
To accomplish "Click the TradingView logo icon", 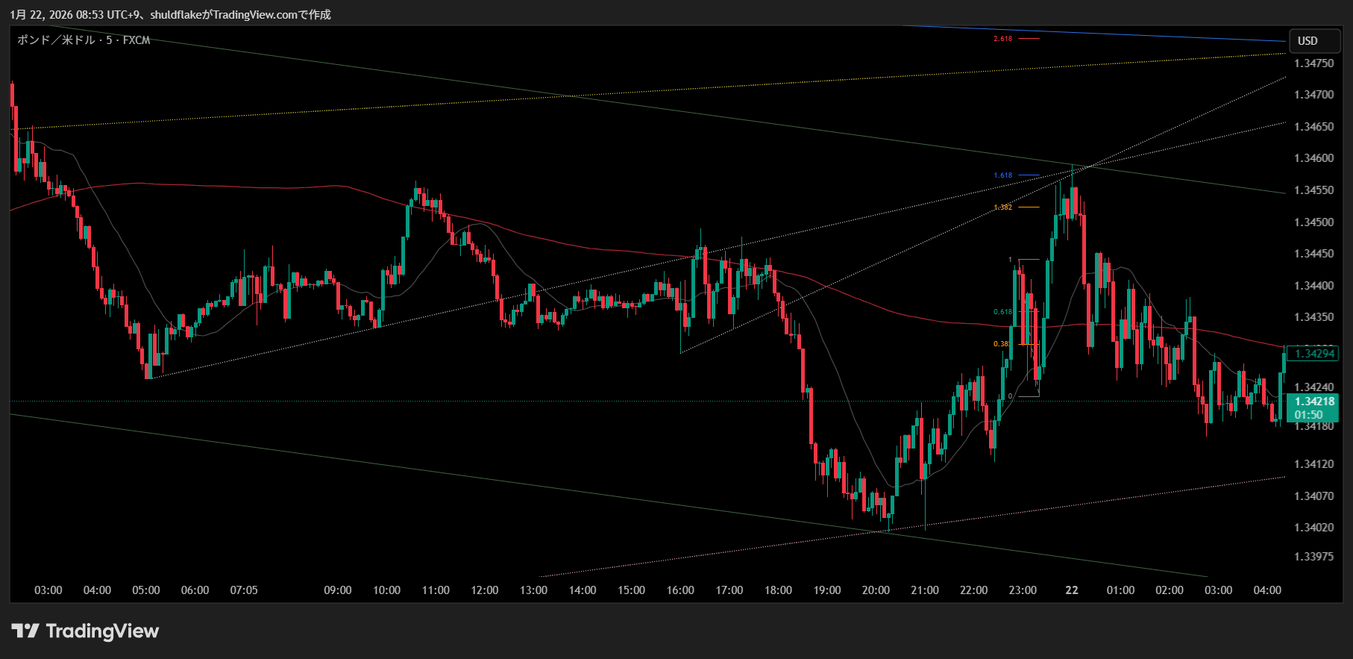I will (25, 631).
